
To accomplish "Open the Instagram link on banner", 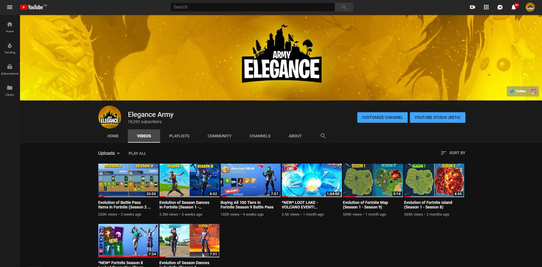I will click(533, 91).
